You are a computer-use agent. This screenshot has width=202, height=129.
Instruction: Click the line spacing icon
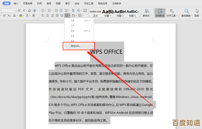[x=66, y=15]
